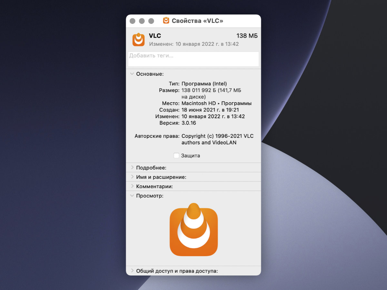Select the small VLC app icon beside name

(139, 39)
